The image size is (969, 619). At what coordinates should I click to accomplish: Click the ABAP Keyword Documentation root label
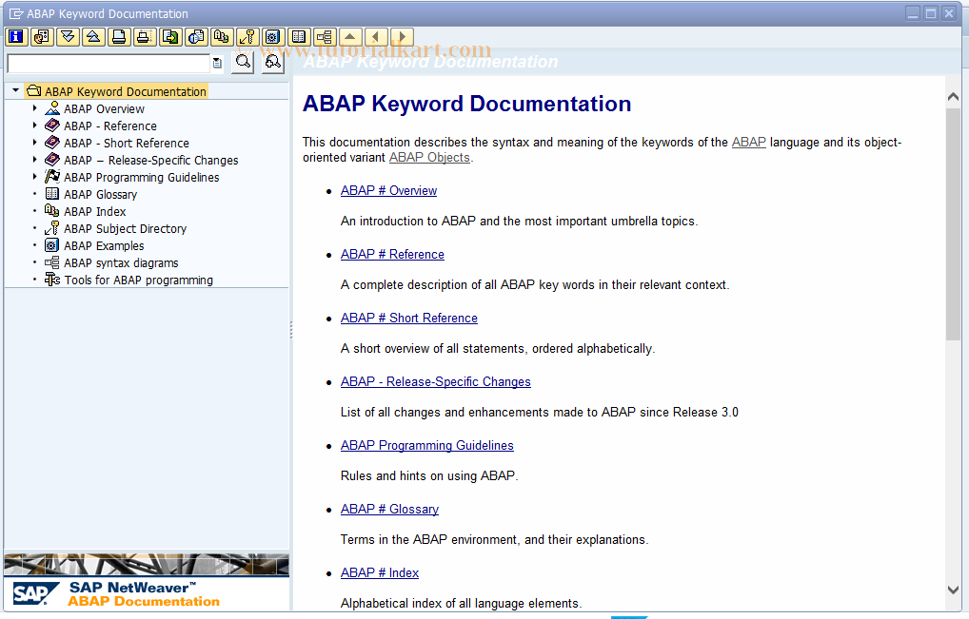tap(126, 91)
